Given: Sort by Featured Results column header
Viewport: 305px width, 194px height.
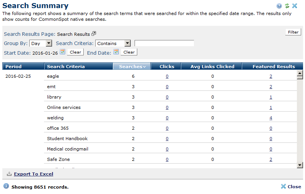Looking at the screenshot, I should click(272, 67).
